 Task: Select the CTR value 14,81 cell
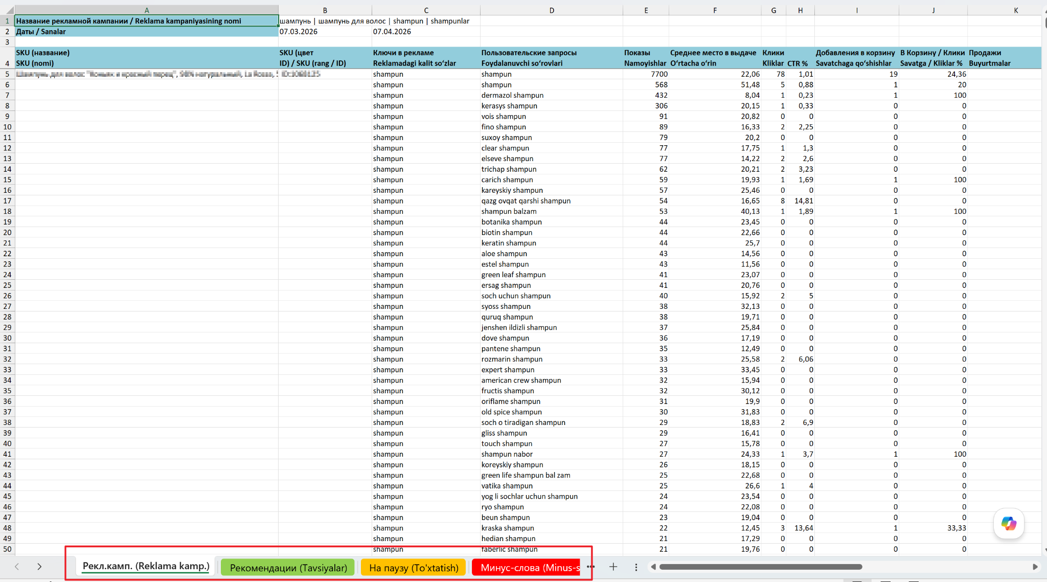coord(800,201)
